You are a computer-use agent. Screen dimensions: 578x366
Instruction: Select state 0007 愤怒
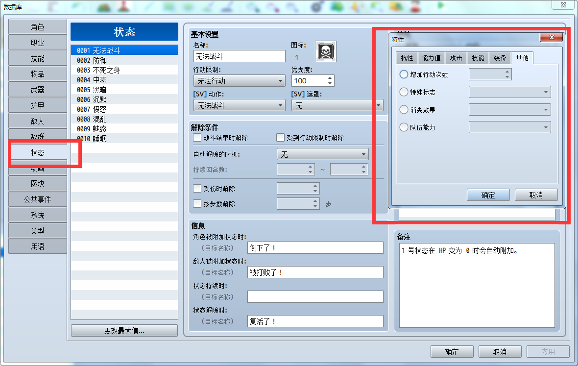pos(124,109)
